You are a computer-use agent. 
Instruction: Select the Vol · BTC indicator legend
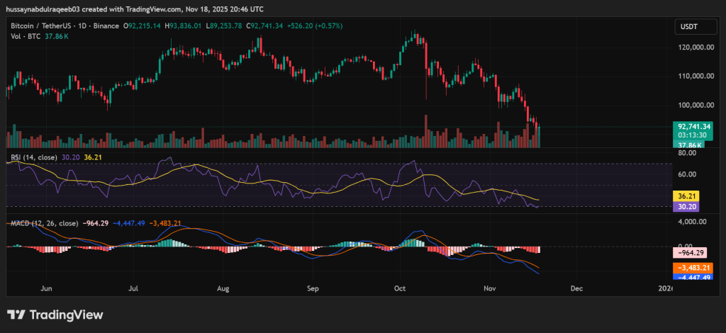[x=25, y=36]
